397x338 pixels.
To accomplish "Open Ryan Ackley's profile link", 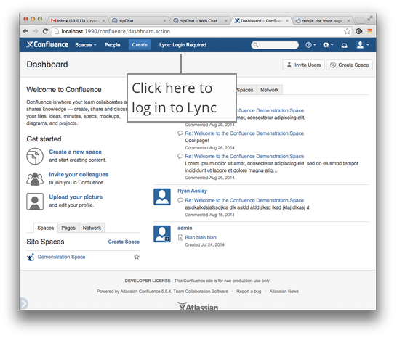I will tap(192, 191).
